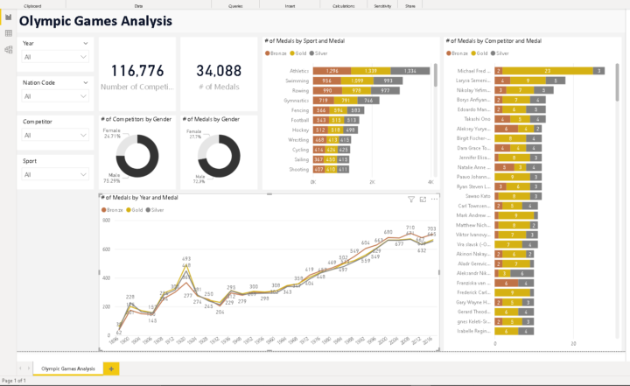Open the Insert ribbon group
Image resolution: width=630 pixels, height=386 pixels.
(290, 6)
